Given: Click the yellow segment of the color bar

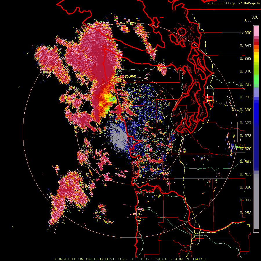Looking at the screenshot, I should coord(256,57).
